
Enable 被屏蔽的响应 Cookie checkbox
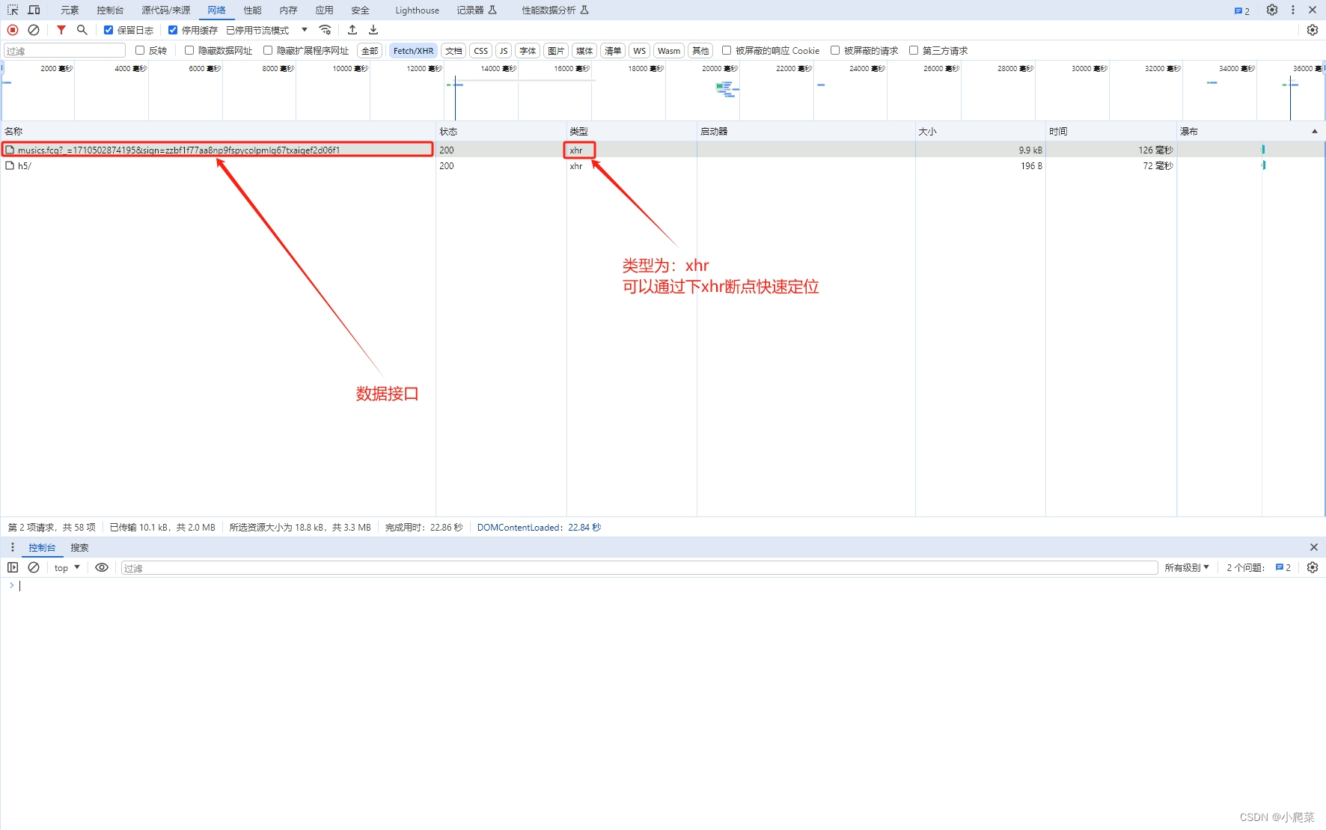pyautogui.click(x=727, y=50)
